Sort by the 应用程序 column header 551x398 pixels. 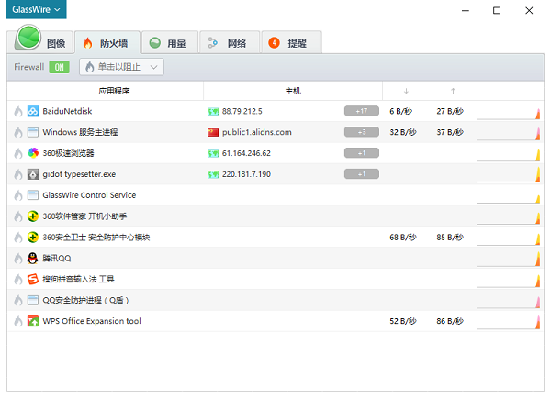tap(116, 91)
